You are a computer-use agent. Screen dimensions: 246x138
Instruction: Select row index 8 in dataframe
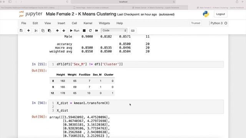53,81
